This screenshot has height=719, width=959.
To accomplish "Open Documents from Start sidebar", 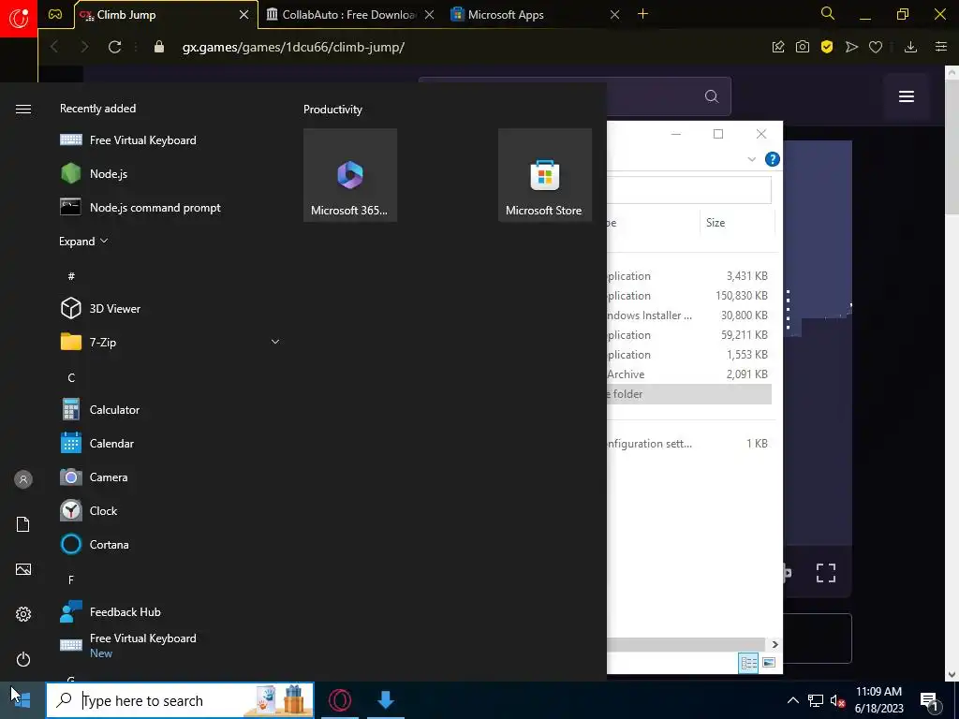I will click(23, 524).
